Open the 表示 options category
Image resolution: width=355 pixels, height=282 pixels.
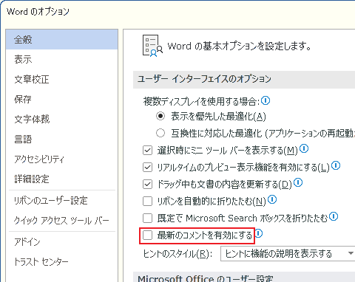click(x=61, y=59)
